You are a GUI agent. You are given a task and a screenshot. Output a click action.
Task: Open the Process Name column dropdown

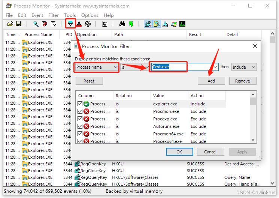click(x=97, y=67)
